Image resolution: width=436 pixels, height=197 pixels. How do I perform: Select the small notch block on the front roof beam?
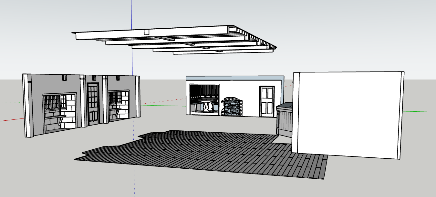146,32
